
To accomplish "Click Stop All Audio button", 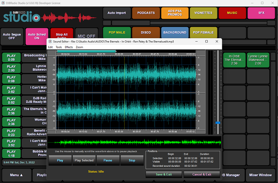I will pyautogui.click(x=62, y=33).
